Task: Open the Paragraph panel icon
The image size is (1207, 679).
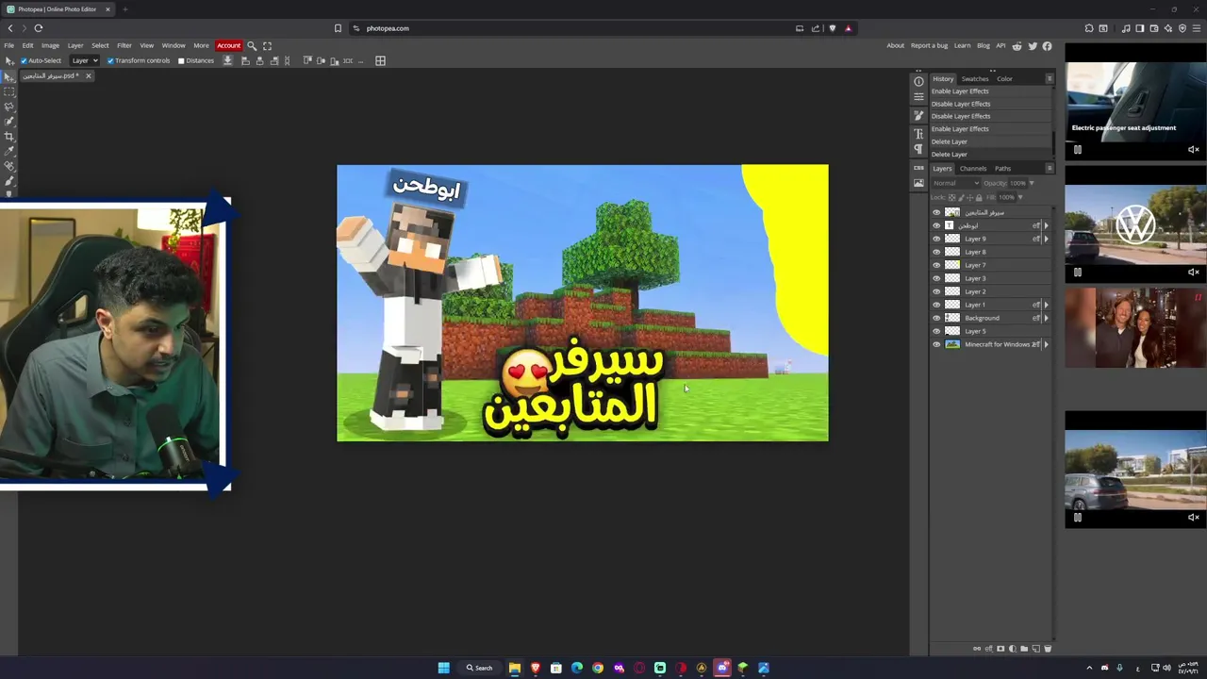Action: click(918, 149)
